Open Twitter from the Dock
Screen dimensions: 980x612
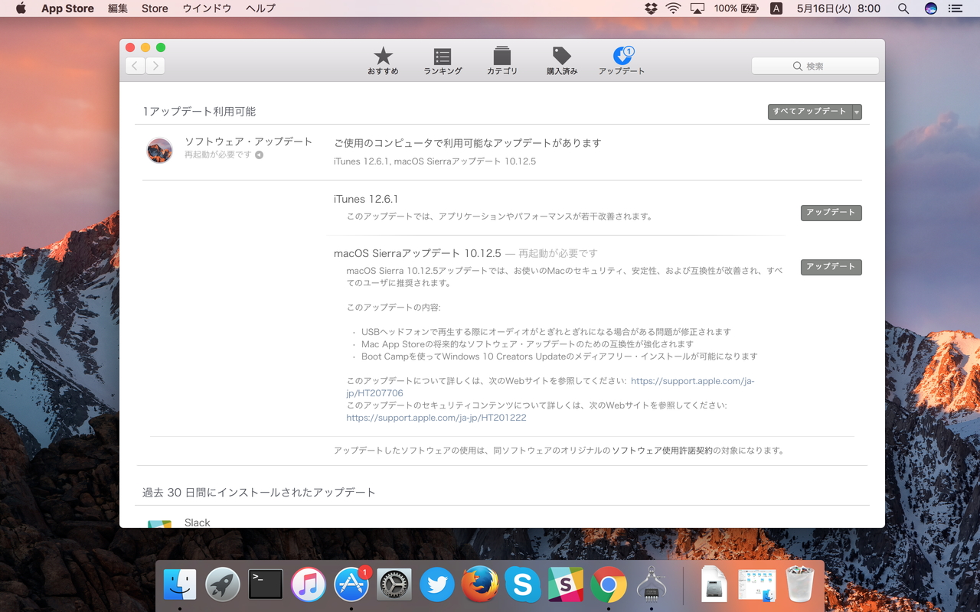pos(436,584)
